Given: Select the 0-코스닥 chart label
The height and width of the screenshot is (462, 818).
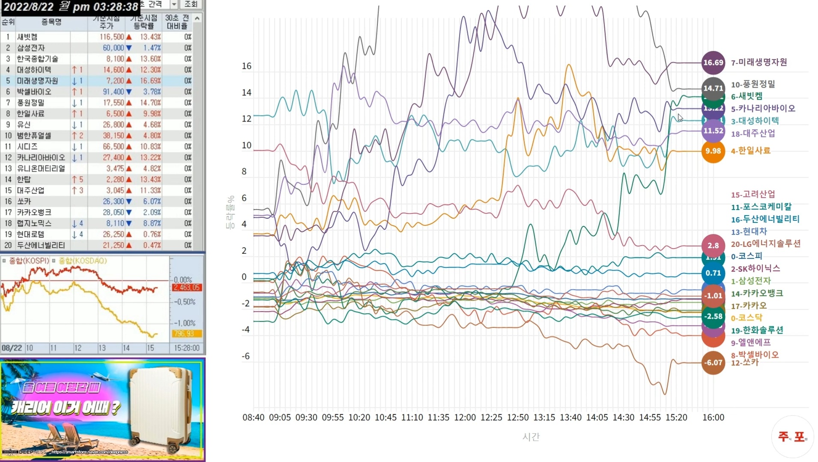Looking at the screenshot, I should point(746,318).
